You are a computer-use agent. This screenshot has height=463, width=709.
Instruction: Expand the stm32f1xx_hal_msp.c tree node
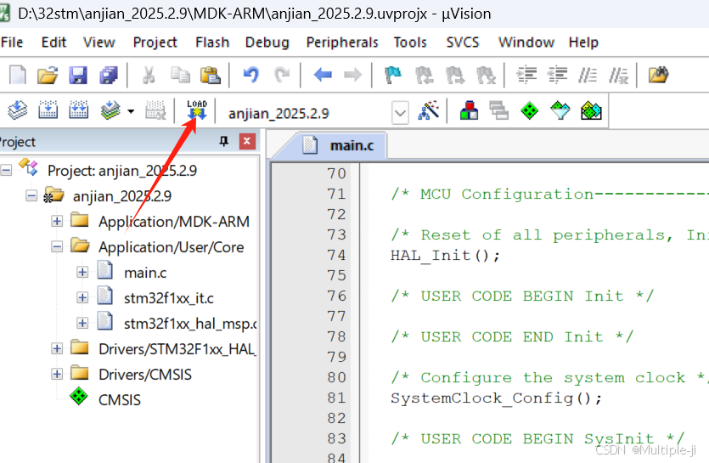coord(82,323)
